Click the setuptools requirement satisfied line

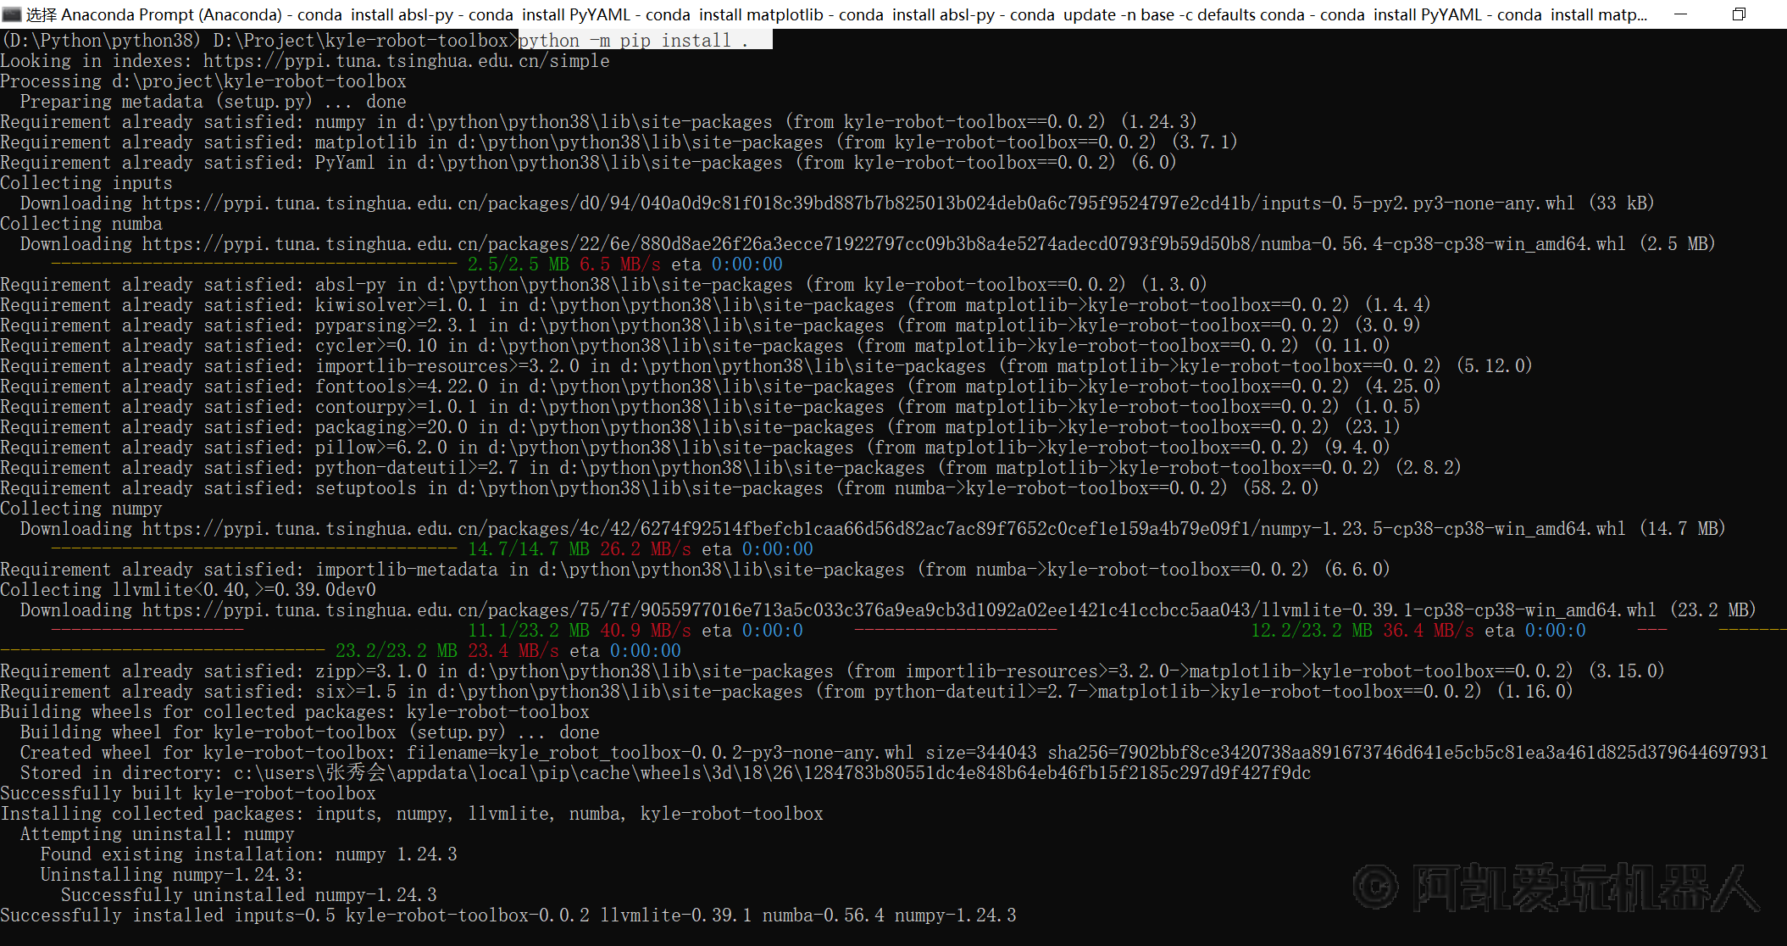(x=659, y=488)
